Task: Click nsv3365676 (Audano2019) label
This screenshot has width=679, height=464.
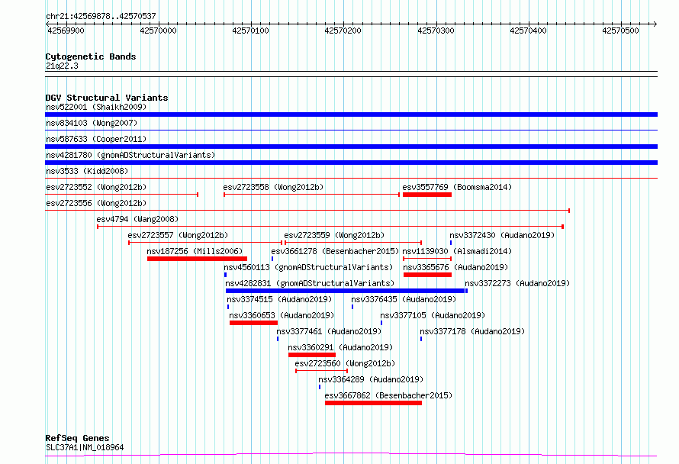Action: tap(455, 267)
